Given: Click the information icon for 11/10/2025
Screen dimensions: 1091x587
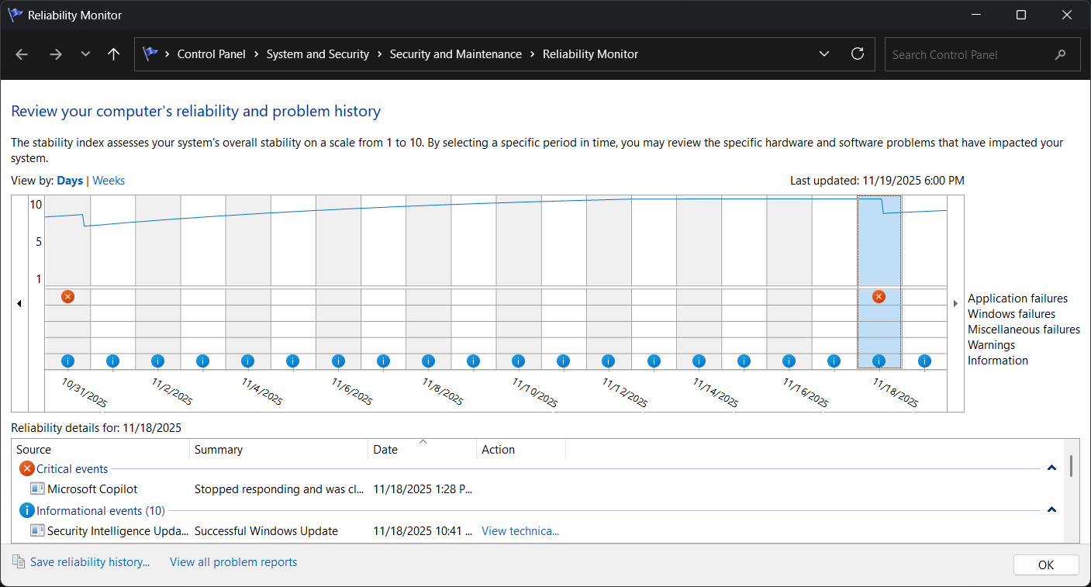Looking at the screenshot, I should pyautogui.click(x=518, y=361).
